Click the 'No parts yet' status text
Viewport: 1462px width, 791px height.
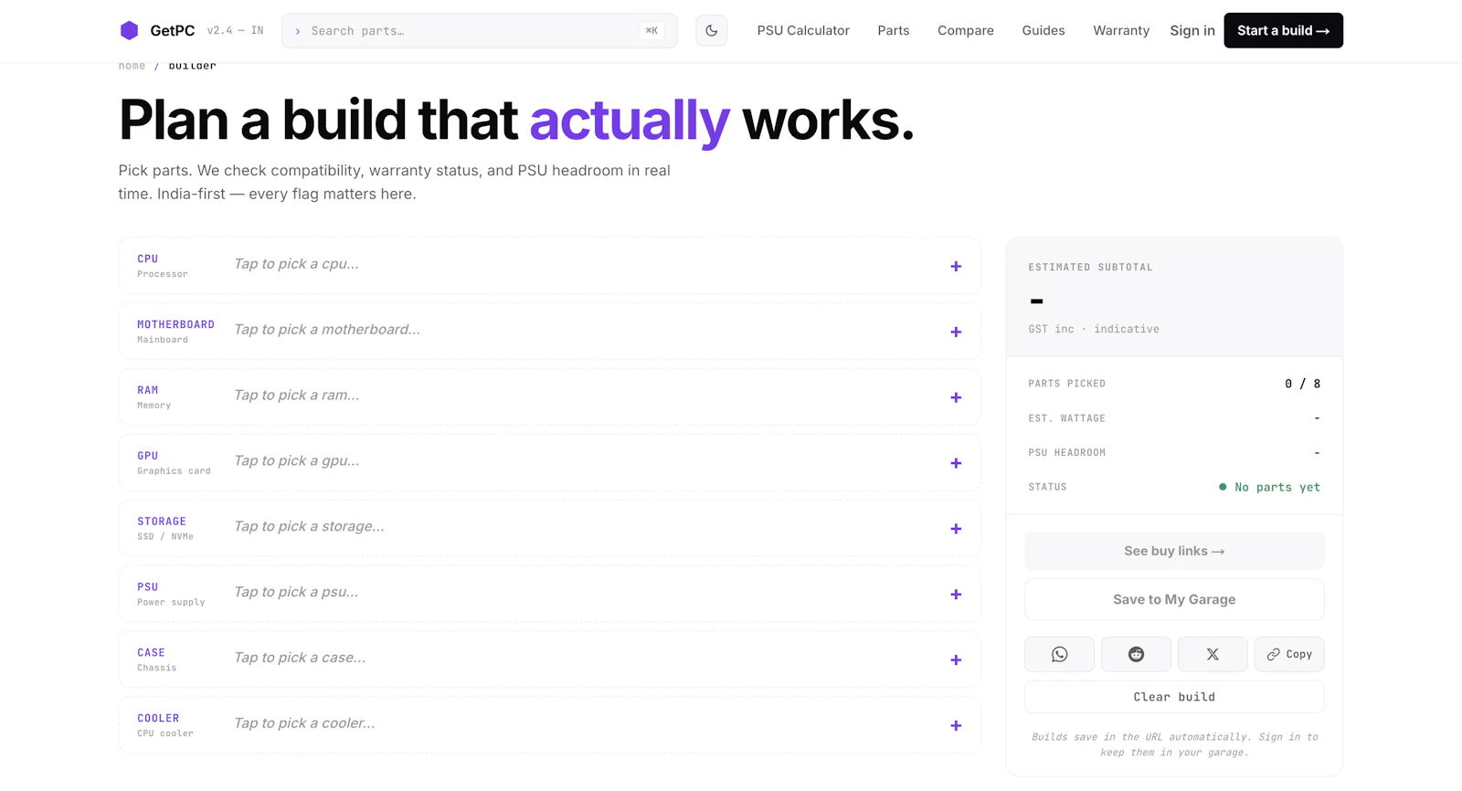(x=1277, y=488)
